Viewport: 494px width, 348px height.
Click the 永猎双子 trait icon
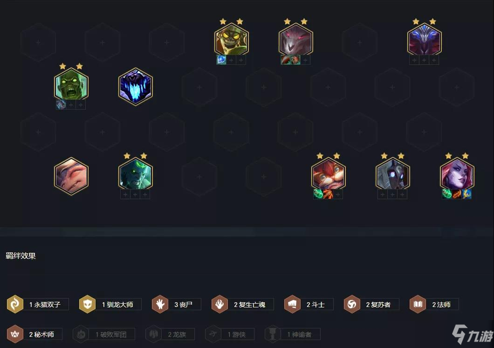(x=15, y=304)
